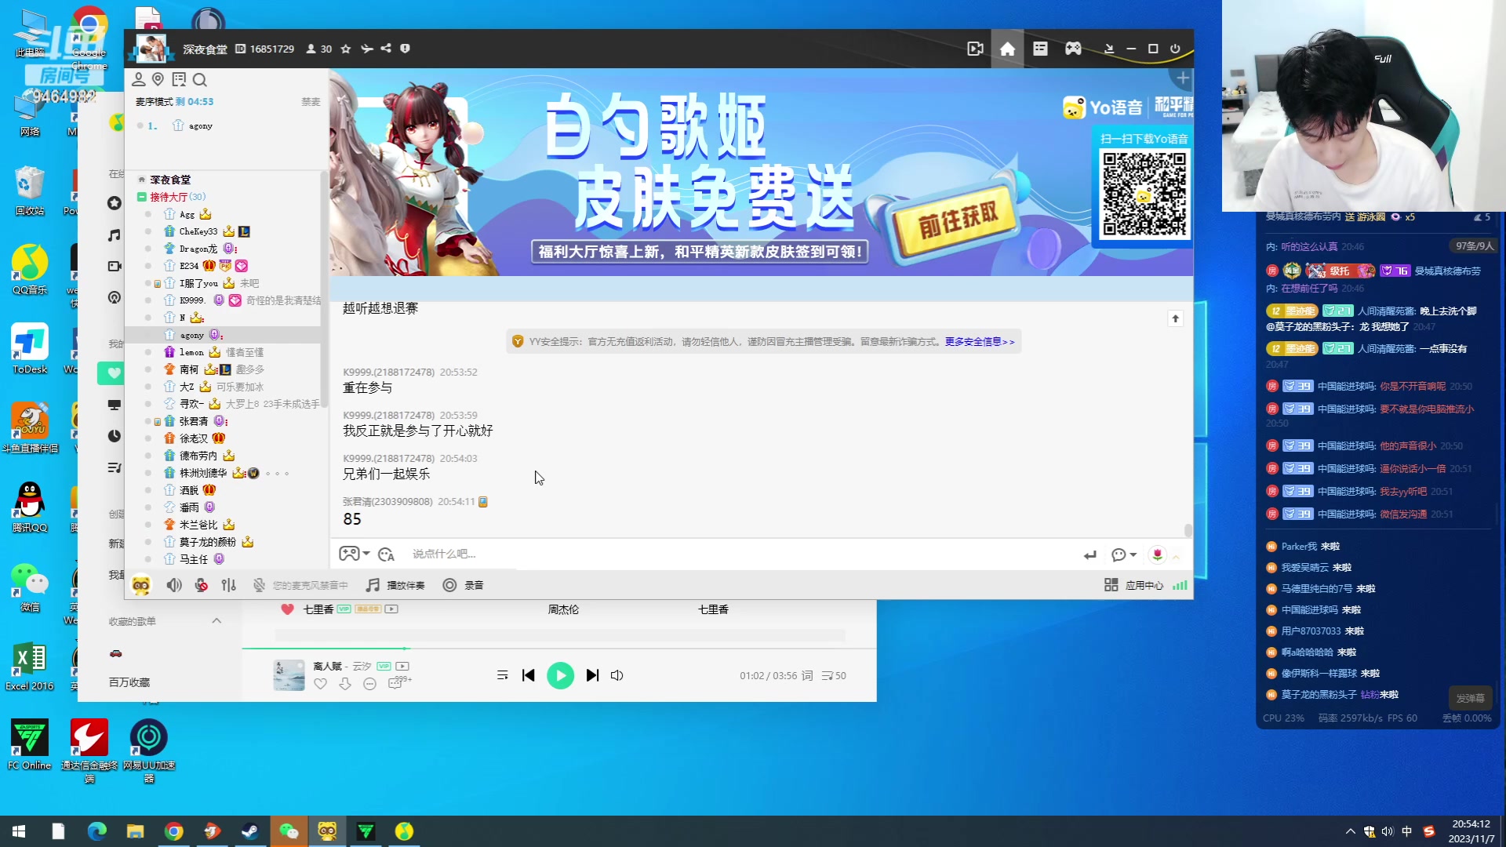Click the mini-mode arrow icon

click(x=1109, y=49)
